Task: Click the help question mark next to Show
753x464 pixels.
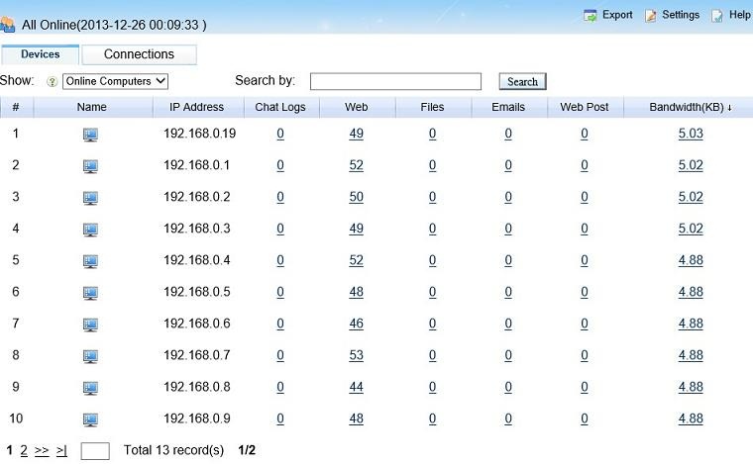Action: tap(52, 81)
